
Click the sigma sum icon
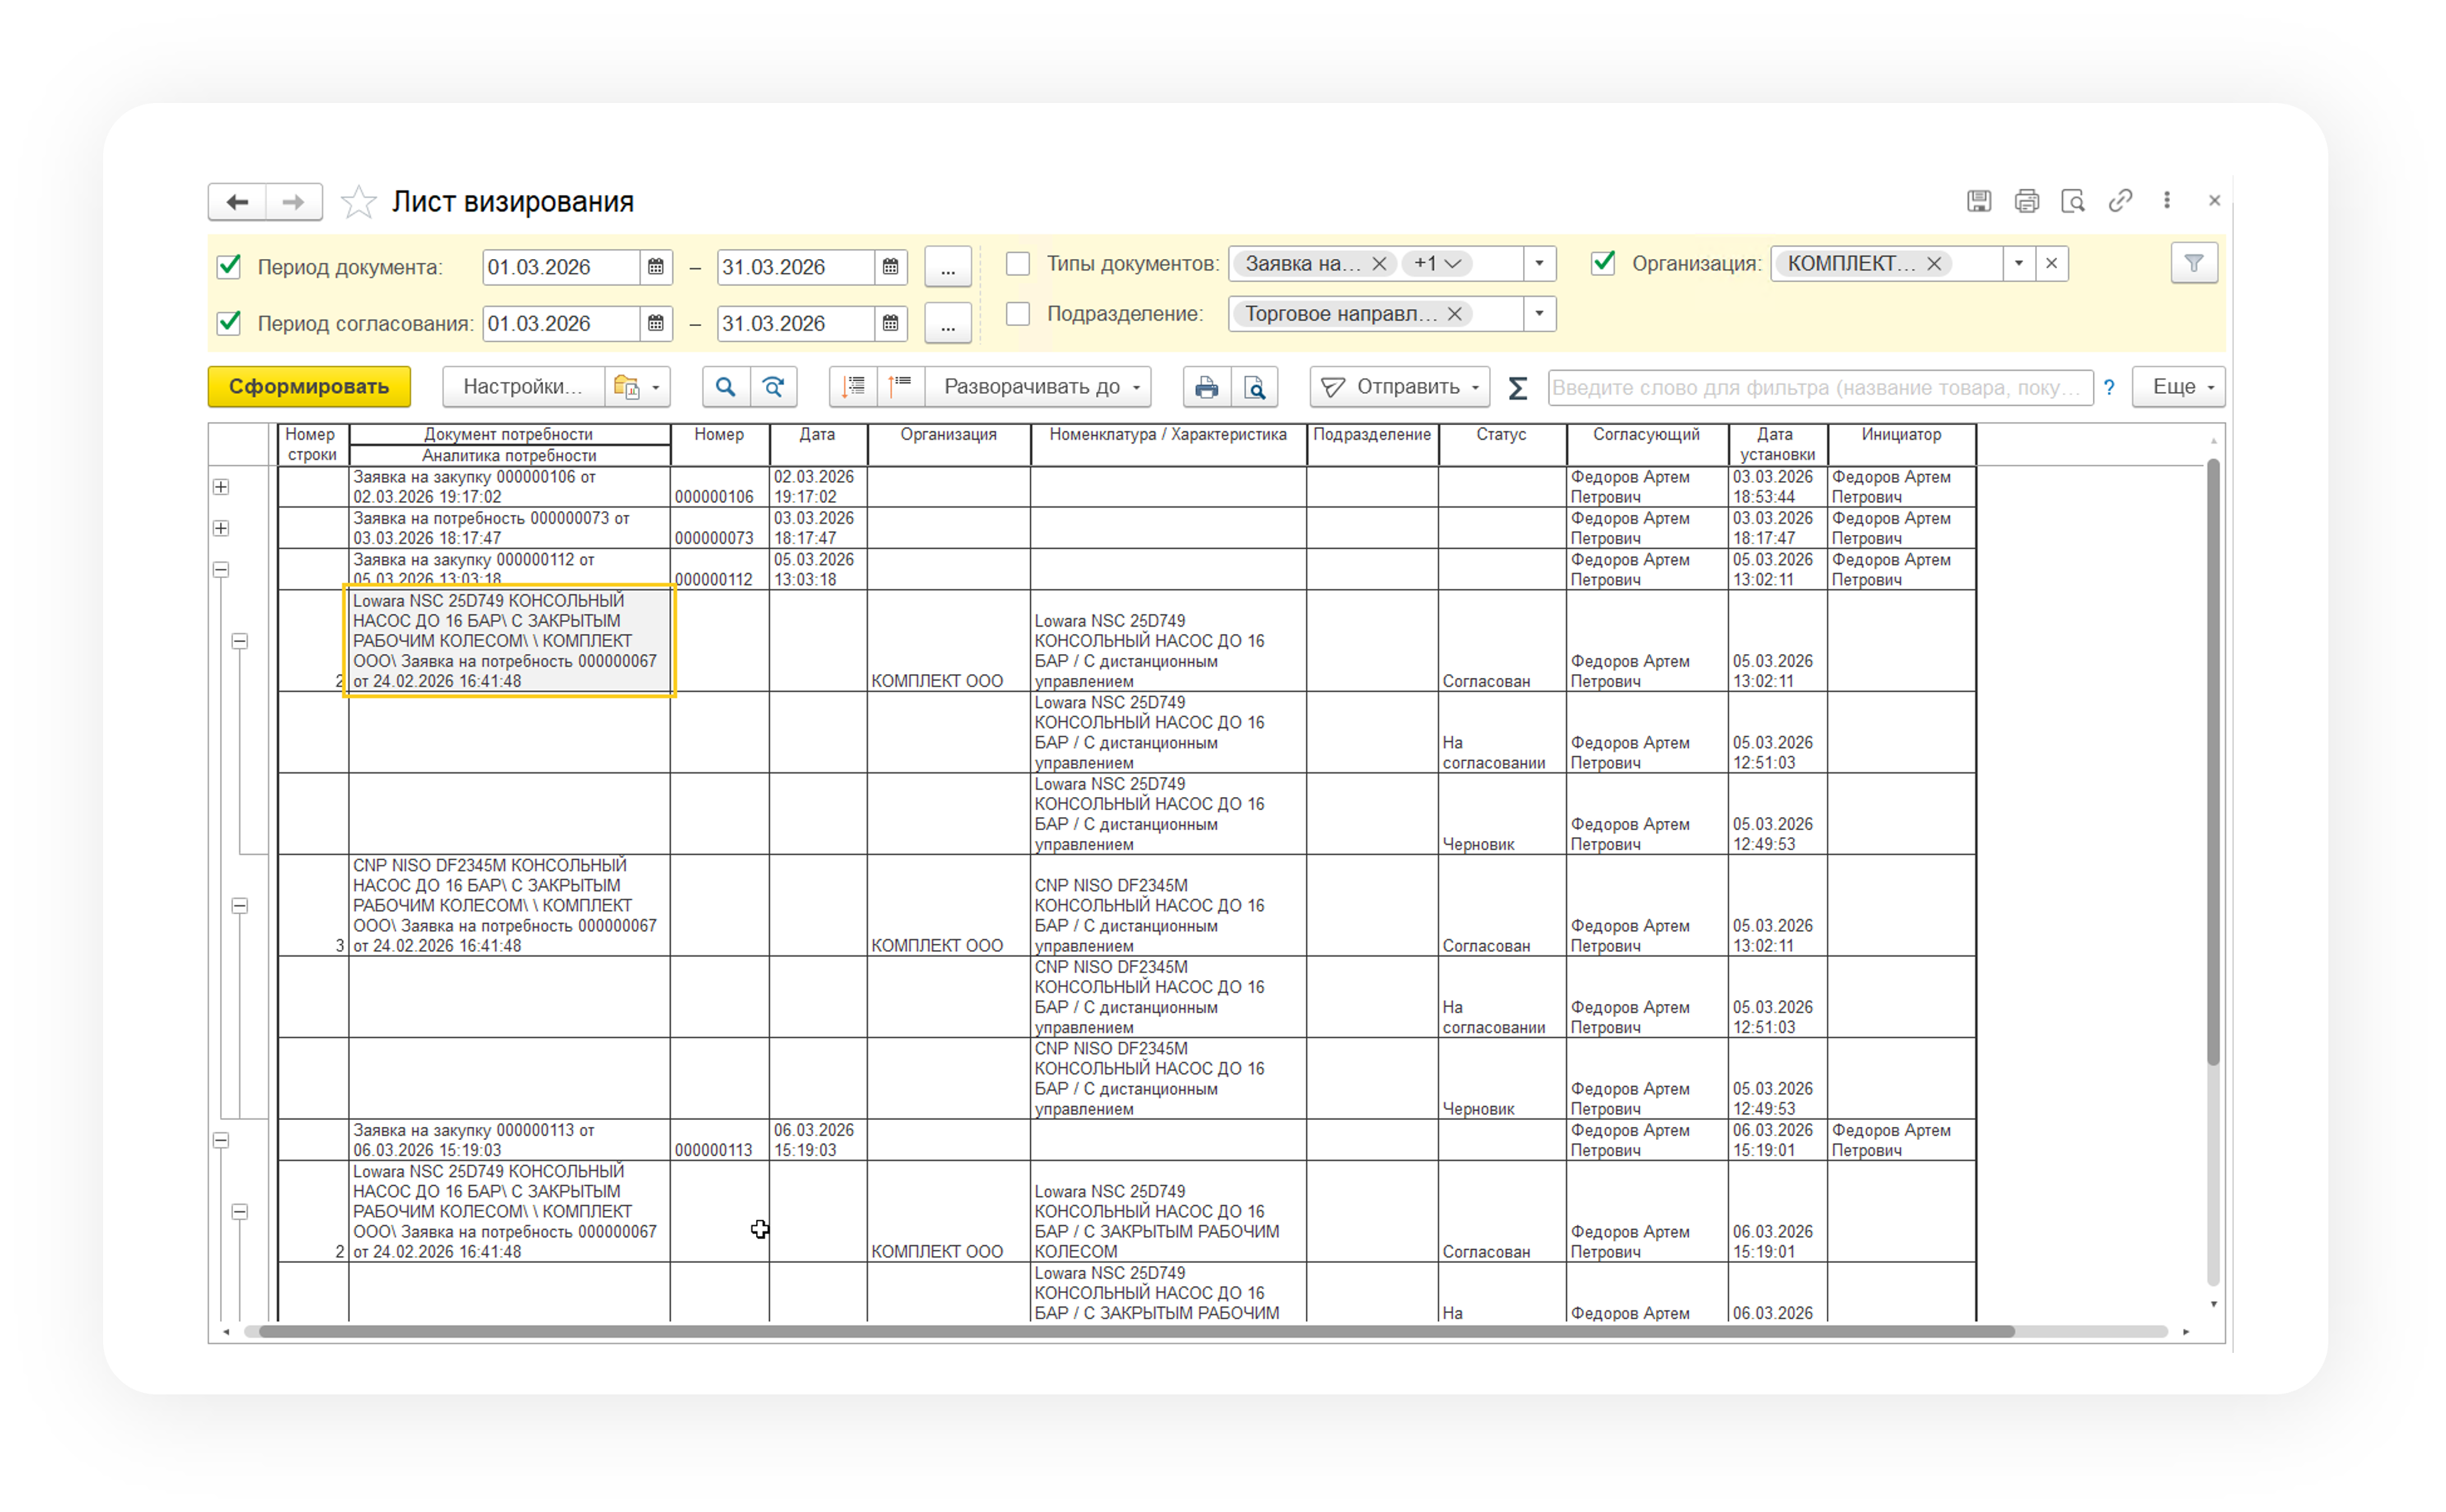pyautogui.click(x=1517, y=388)
